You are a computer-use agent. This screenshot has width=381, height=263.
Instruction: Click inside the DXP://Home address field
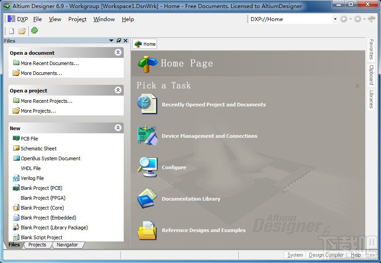pyautogui.click(x=291, y=19)
